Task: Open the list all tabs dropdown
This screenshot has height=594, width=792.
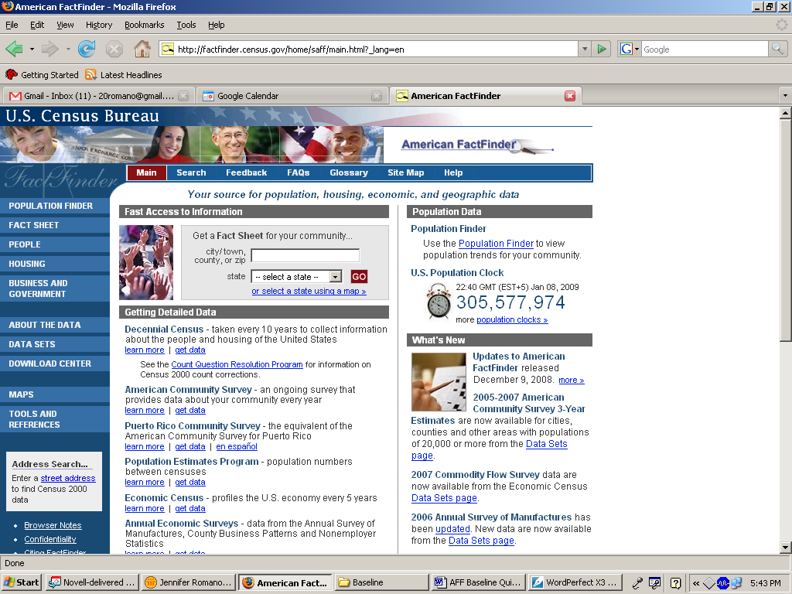Action: [x=785, y=95]
